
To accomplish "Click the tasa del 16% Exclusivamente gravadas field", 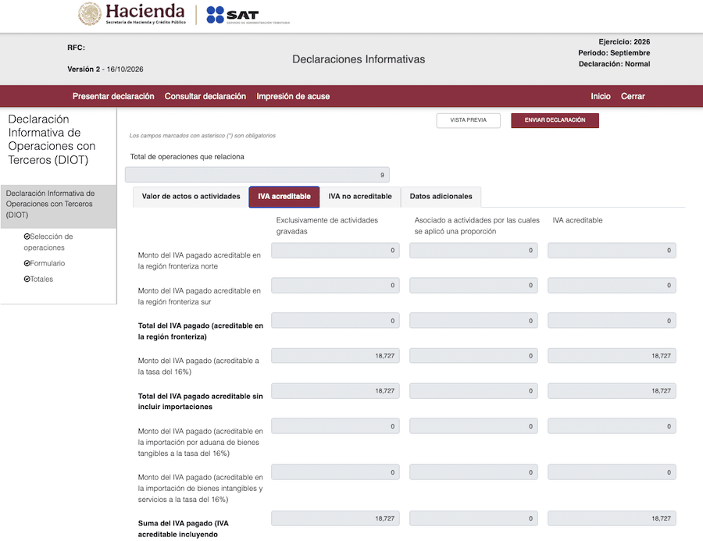I will point(335,356).
